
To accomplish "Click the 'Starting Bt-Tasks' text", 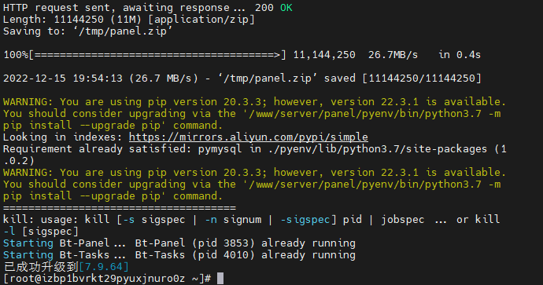I will (57, 255).
